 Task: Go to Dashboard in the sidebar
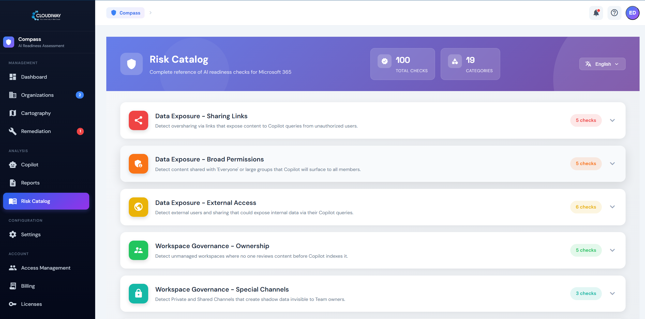(x=46, y=77)
